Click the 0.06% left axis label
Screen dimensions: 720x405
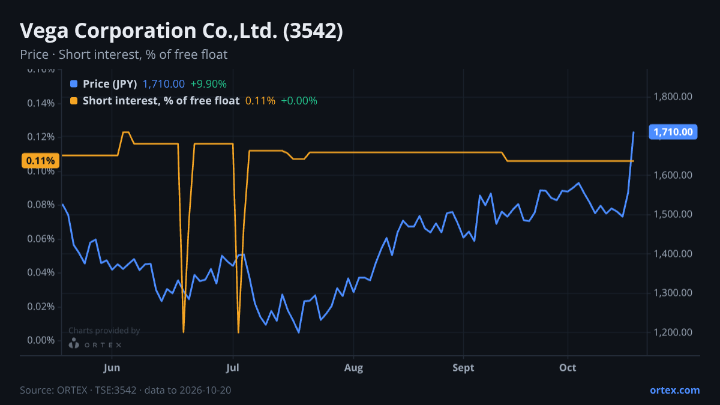click(x=40, y=239)
